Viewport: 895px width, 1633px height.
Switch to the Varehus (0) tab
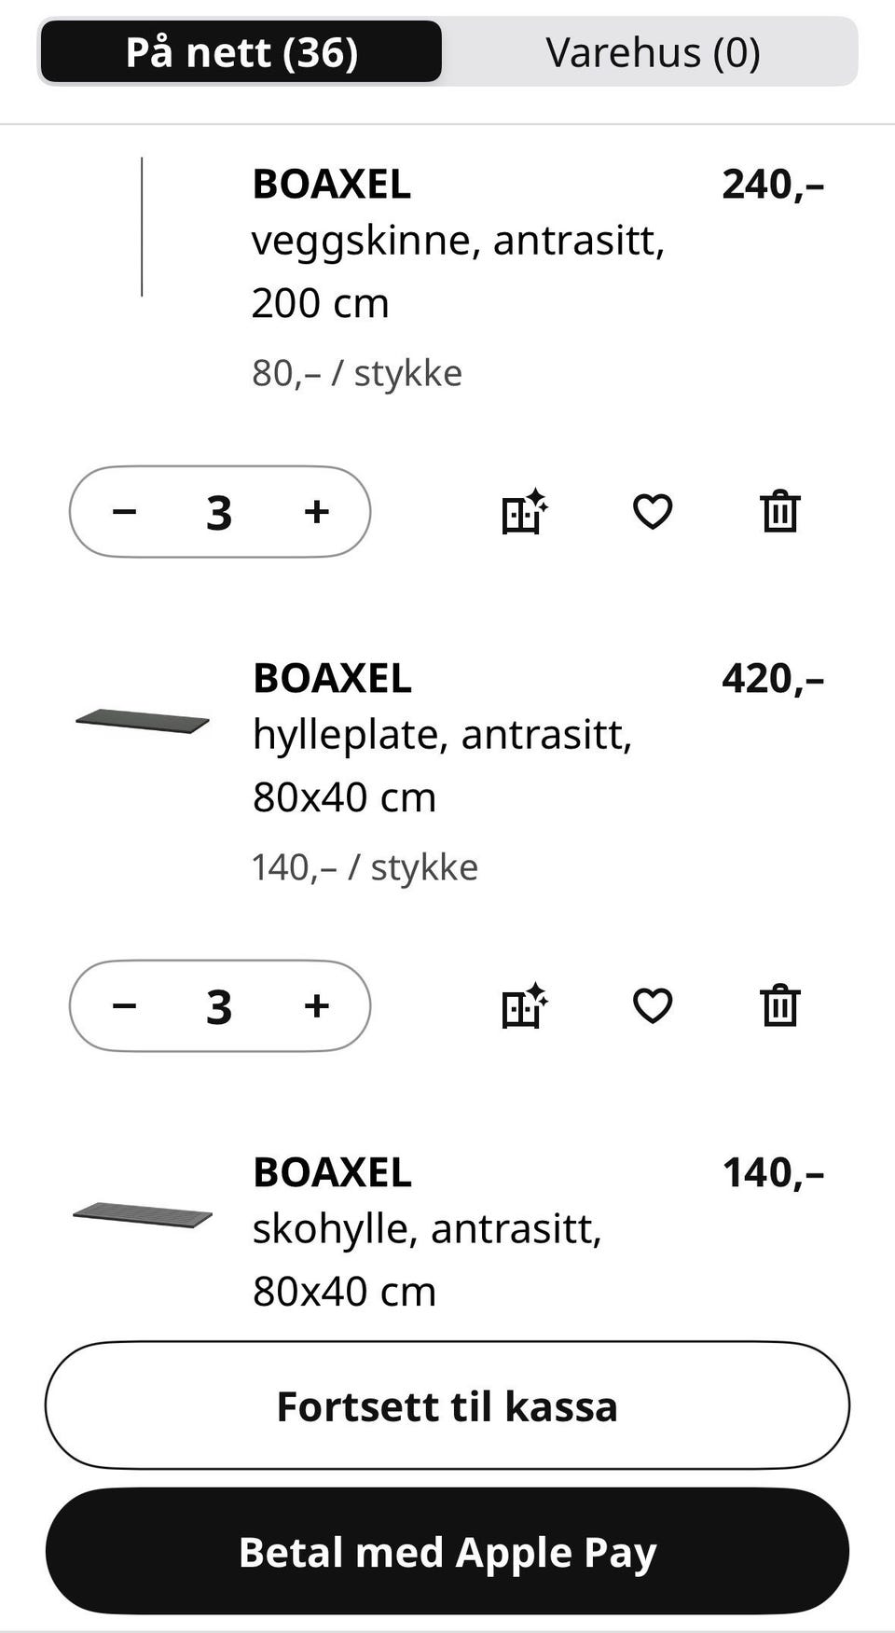coord(653,52)
